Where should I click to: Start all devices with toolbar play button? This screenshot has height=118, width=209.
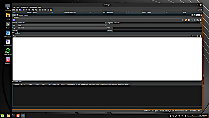(x=20, y=10)
